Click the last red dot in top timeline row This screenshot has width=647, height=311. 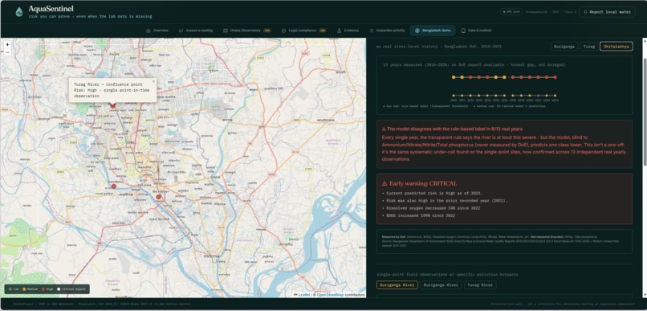[x=555, y=77]
